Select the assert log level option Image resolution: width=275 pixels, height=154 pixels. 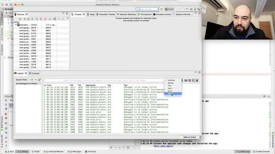(x=173, y=94)
